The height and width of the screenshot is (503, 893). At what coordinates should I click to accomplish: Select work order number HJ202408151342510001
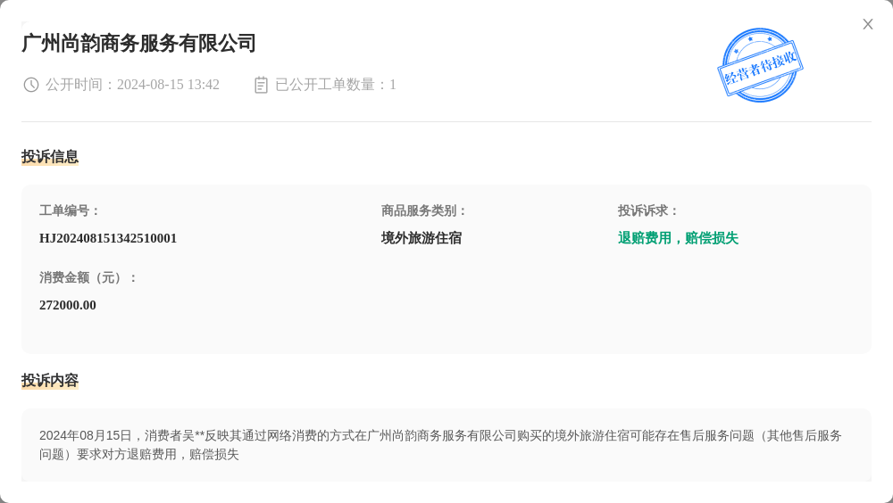pyautogui.click(x=108, y=238)
